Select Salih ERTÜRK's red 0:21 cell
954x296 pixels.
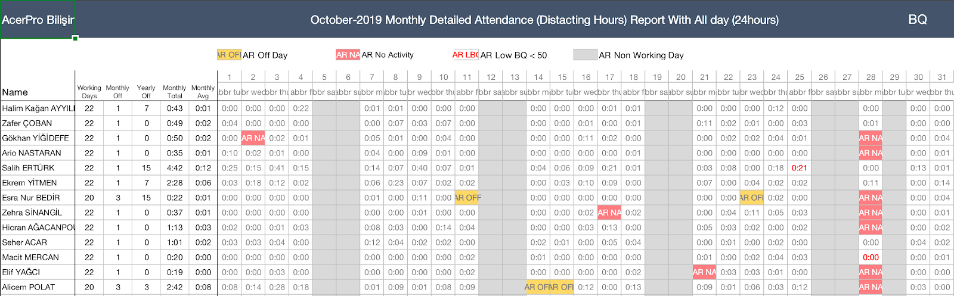point(799,168)
